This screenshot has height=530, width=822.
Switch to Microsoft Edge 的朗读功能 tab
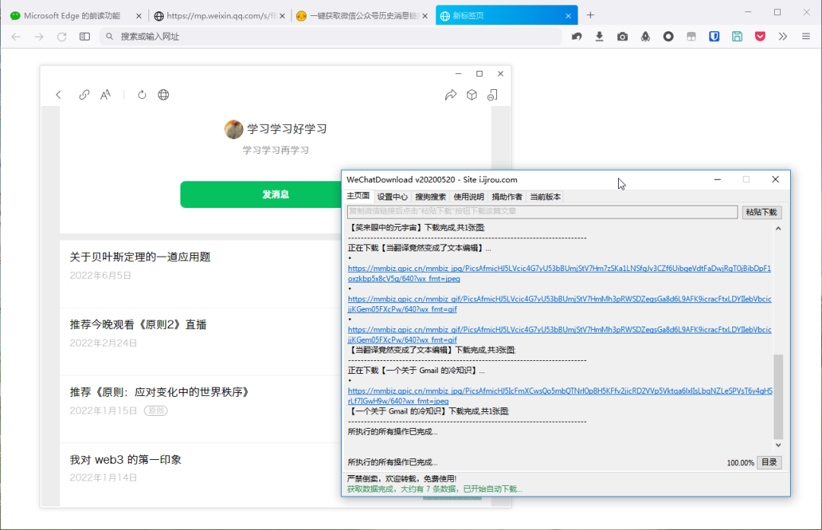tap(72, 16)
